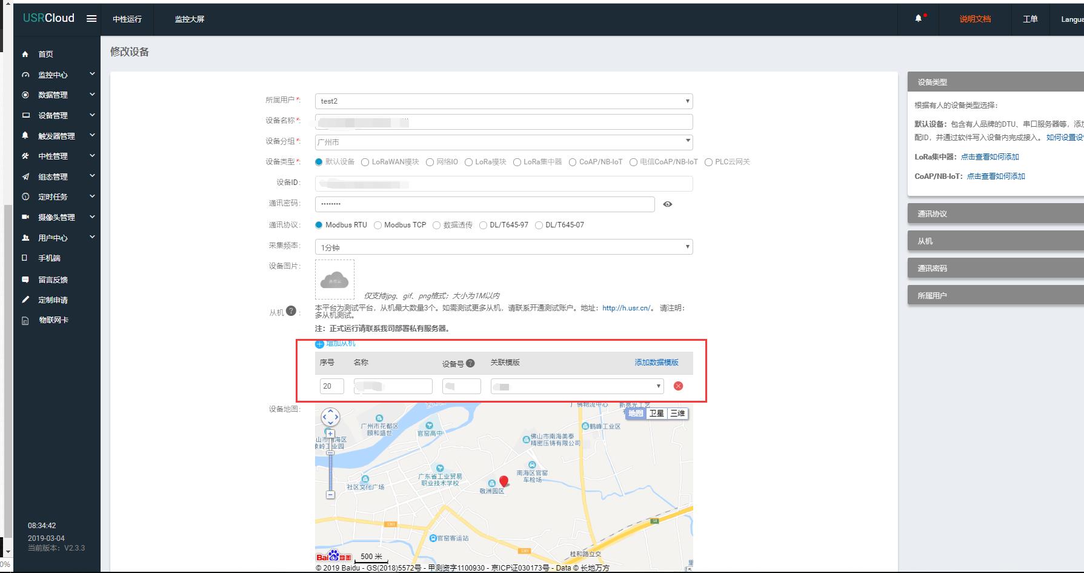Choose DL/T645-07 protocol
This screenshot has height=573, width=1084.
coord(539,225)
